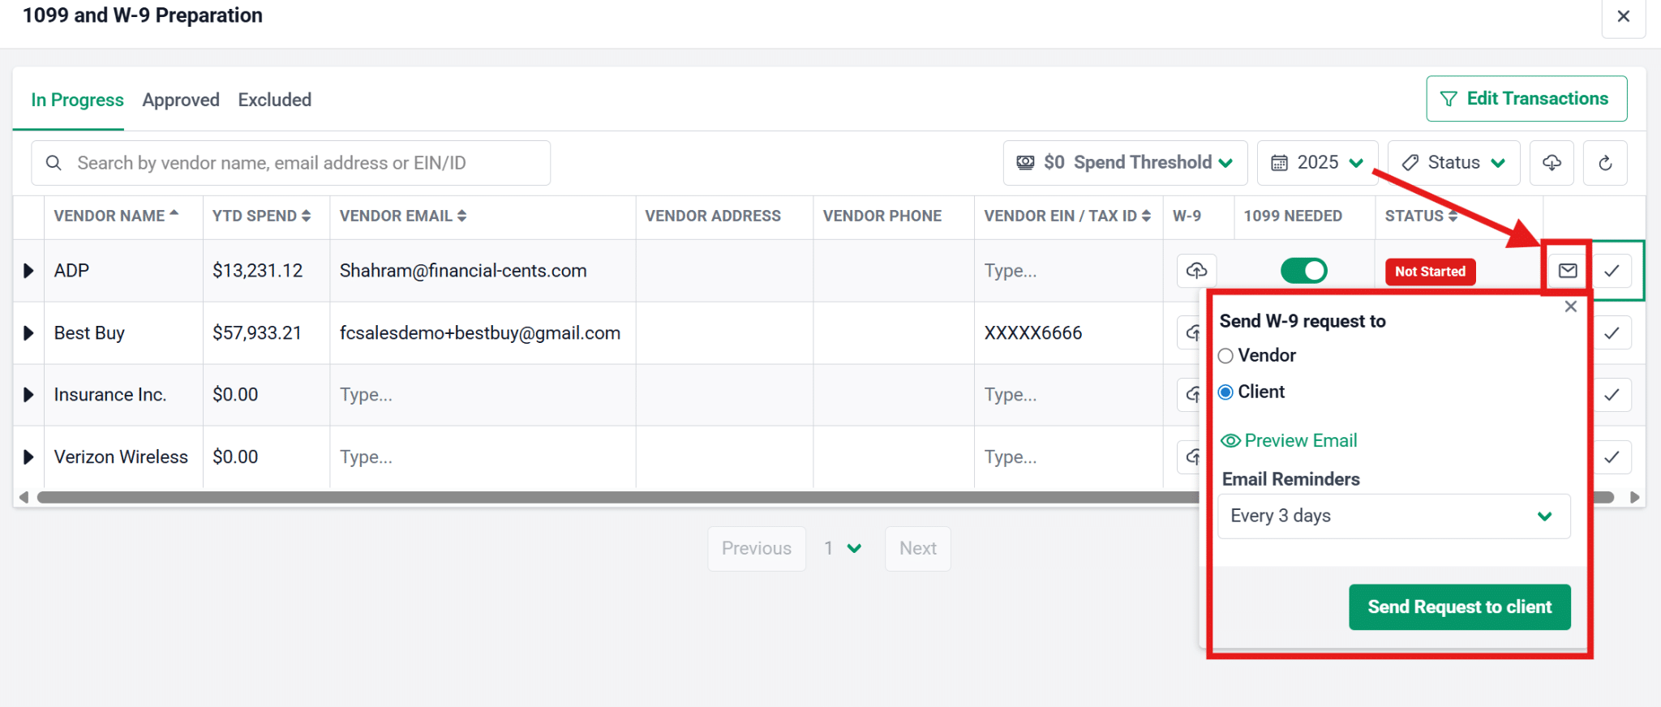Sort by YTD Spend column header
The image size is (1661, 707).
click(261, 216)
